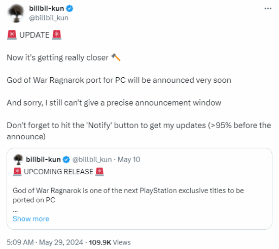Click the May 10 date of quoted tweet

coord(129,160)
